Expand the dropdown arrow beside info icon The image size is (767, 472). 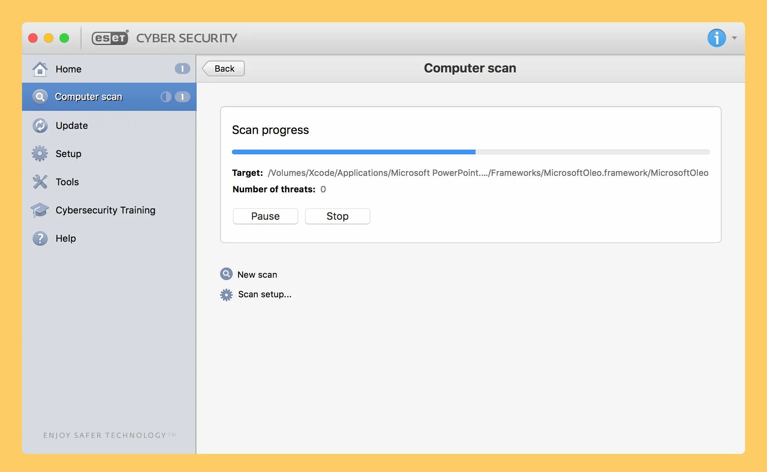coord(734,38)
